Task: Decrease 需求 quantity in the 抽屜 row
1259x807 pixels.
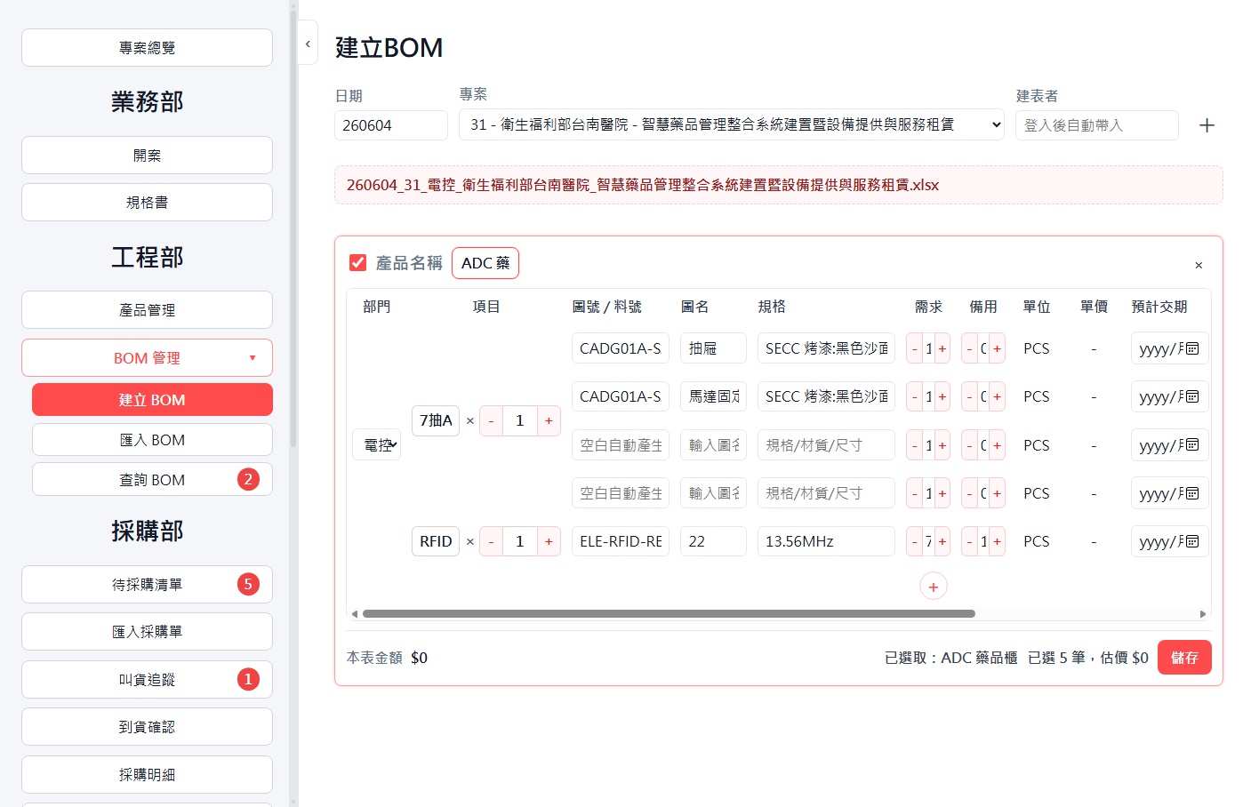Action: 914,348
